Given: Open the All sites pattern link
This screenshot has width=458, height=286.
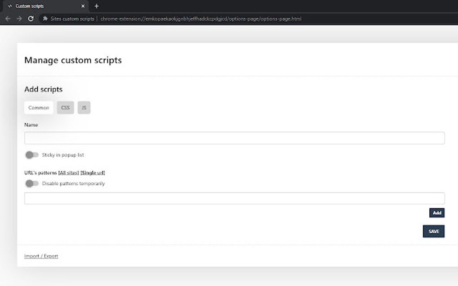Looking at the screenshot, I should point(68,173).
